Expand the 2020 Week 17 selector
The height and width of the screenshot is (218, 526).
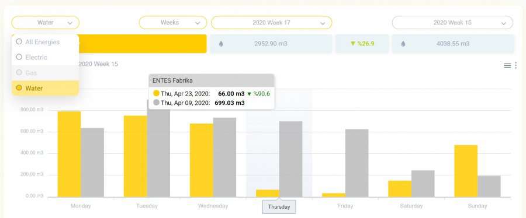click(271, 23)
